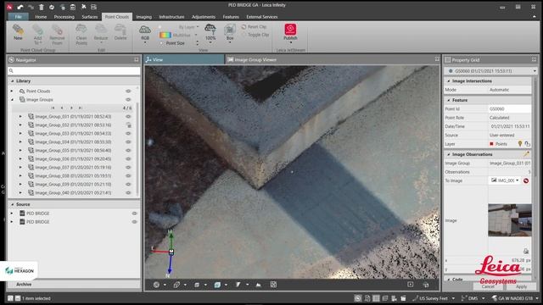Open the To Image dropdown

pos(518,180)
